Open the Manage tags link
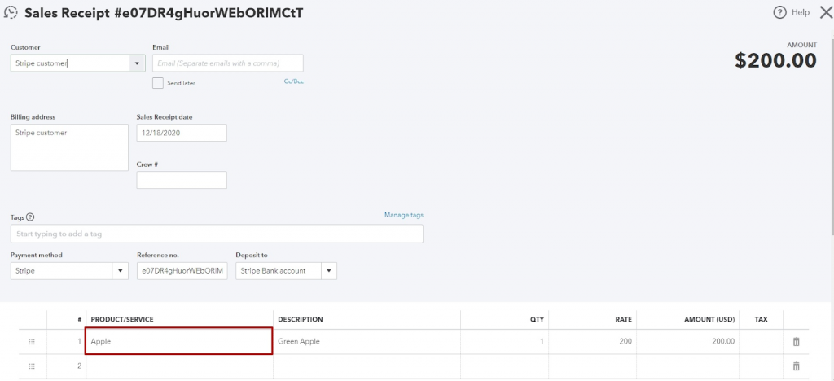 point(403,215)
